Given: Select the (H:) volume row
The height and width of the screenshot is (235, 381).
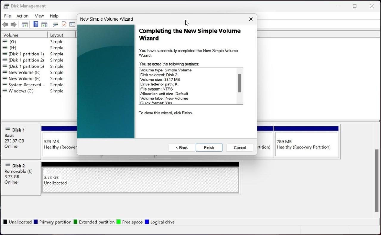Looking at the screenshot, I should click(x=39, y=48).
